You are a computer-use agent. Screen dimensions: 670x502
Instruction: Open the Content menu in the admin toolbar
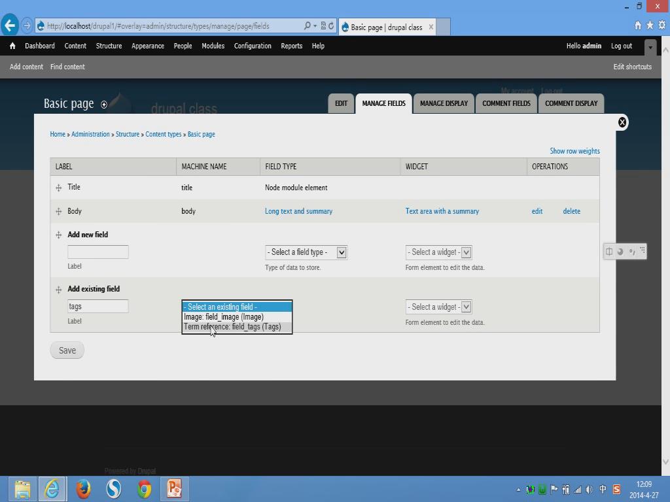(75, 46)
